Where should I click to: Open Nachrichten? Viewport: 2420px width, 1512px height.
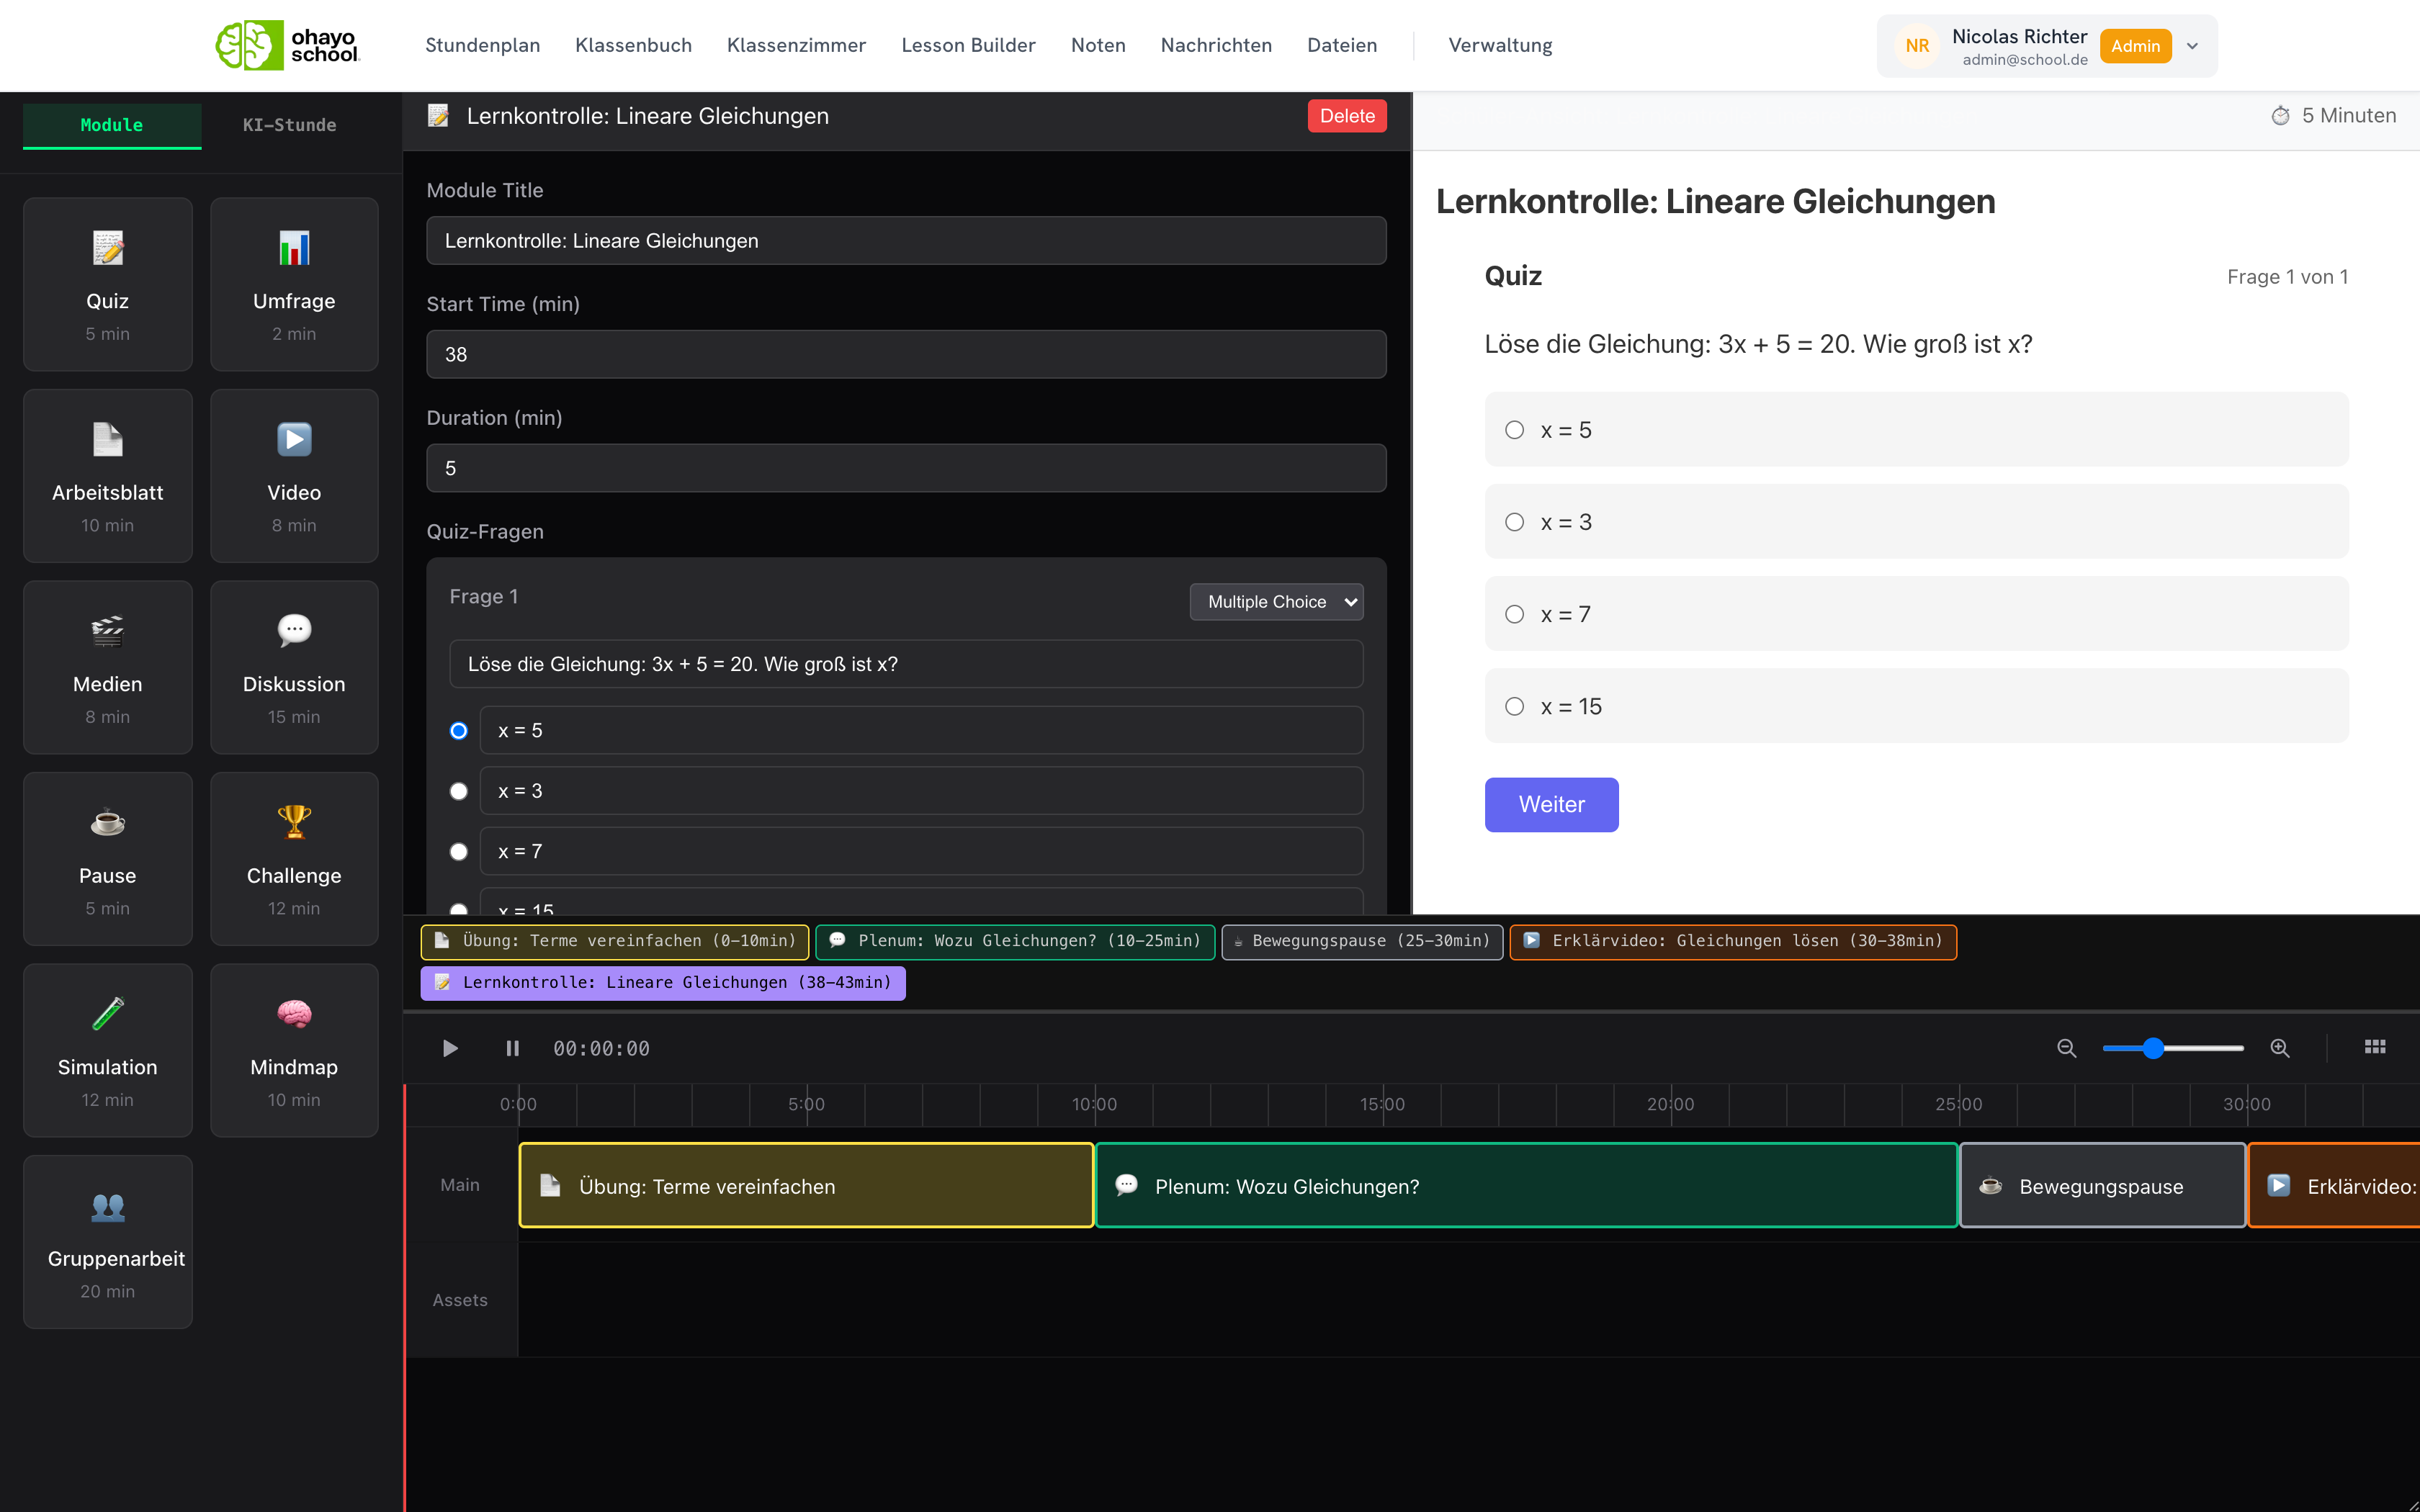click(x=1216, y=45)
